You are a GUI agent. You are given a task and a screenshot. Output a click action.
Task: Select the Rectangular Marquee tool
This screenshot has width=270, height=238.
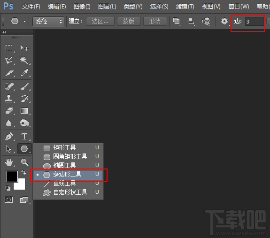[9, 48]
